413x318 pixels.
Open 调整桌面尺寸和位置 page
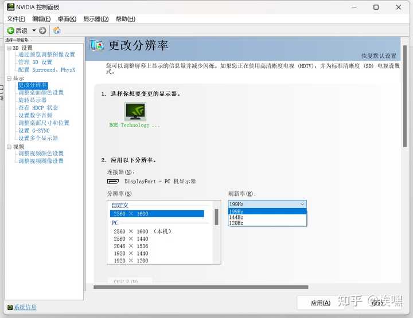click(44, 123)
